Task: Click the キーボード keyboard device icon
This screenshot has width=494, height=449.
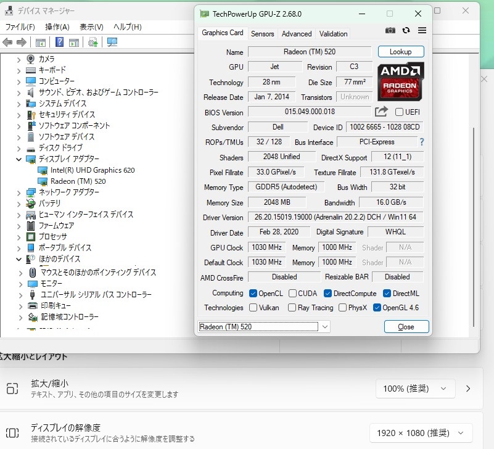Action: point(31,70)
